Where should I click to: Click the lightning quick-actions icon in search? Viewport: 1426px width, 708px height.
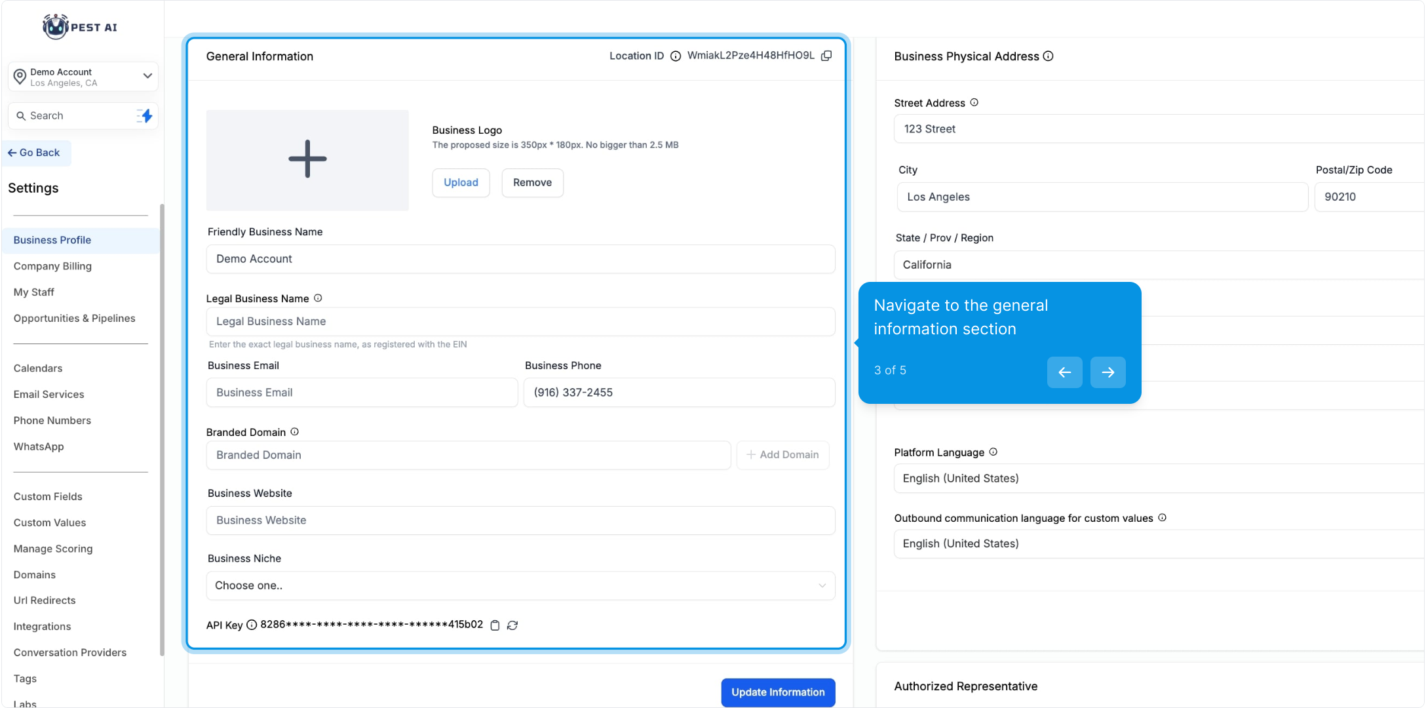point(145,116)
